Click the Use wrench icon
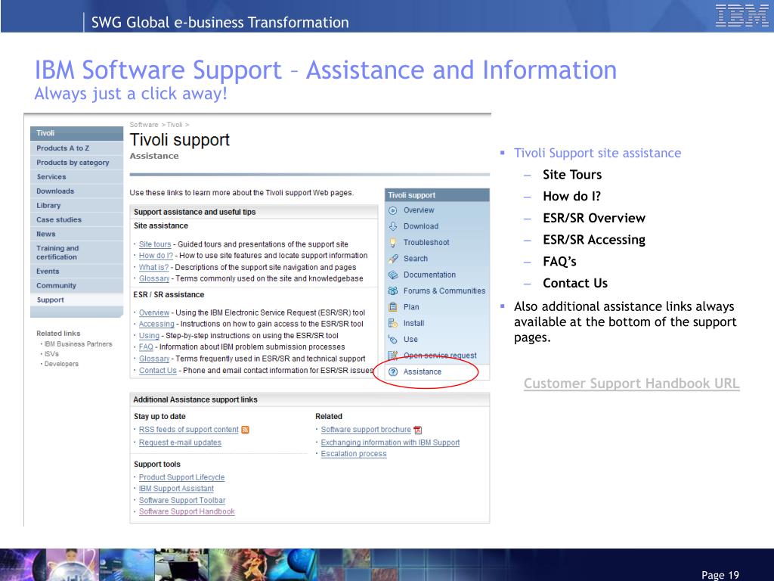The height and width of the screenshot is (581, 774). (x=393, y=340)
